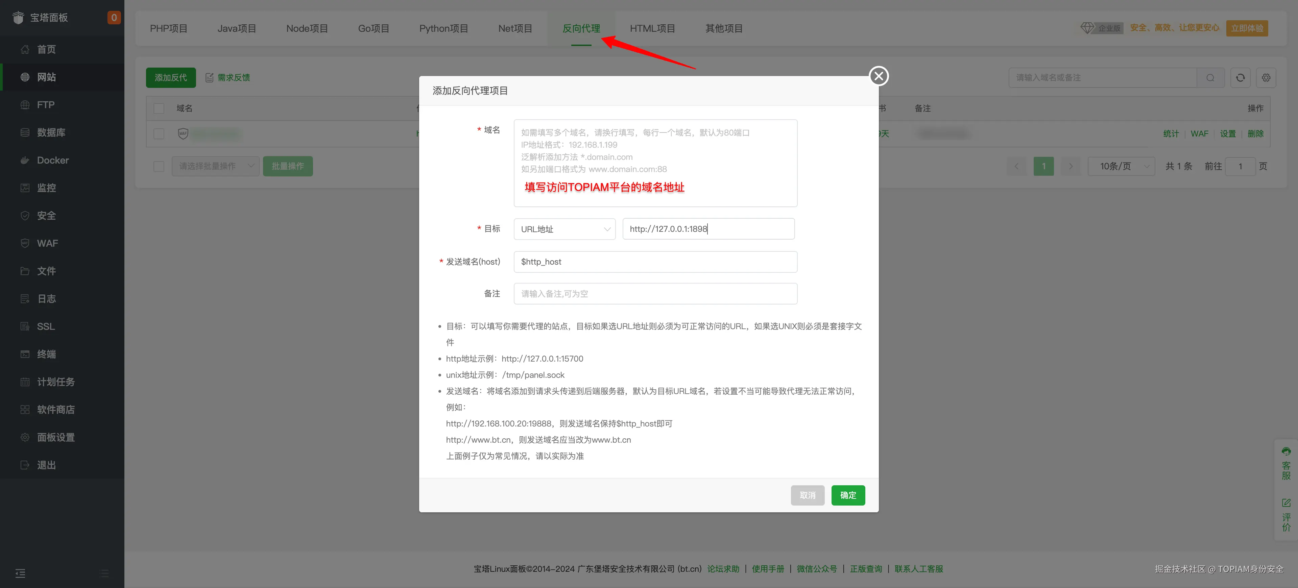The image size is (1298, 588).
Task: Toggle checkbox beside batch operation selector
Action: pyautogui.click(x=159, y=166)
